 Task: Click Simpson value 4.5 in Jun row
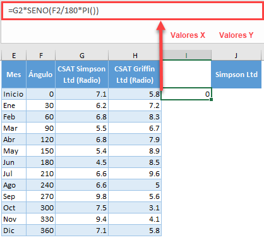pyautogui.click(x=81, y=162)
